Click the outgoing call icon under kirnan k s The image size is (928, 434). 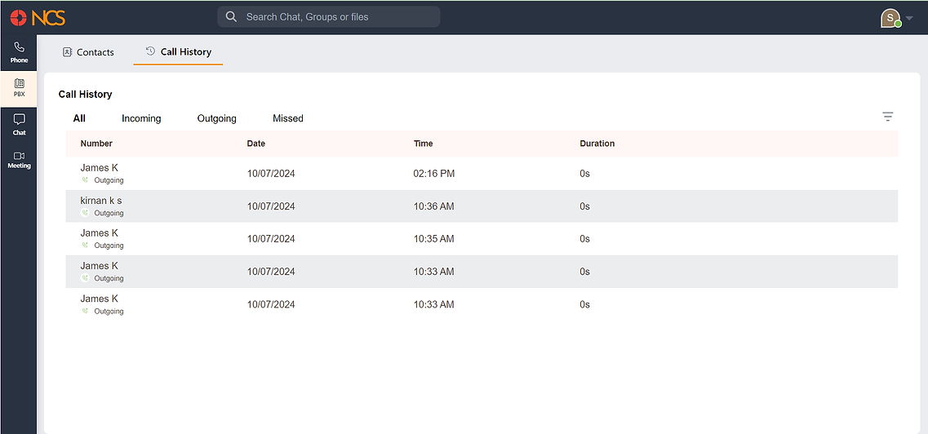click(x=85, y=213)
